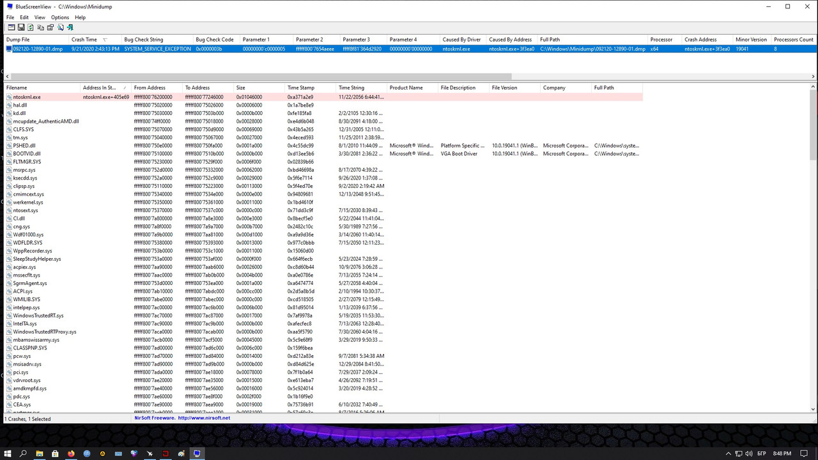Select the mcupdate_AuthenticAMD.dll row
The width and height of the screenshot is (818, 460).
point(323,121)
